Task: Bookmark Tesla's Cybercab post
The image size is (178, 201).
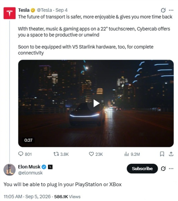Action: coord(162,154)
